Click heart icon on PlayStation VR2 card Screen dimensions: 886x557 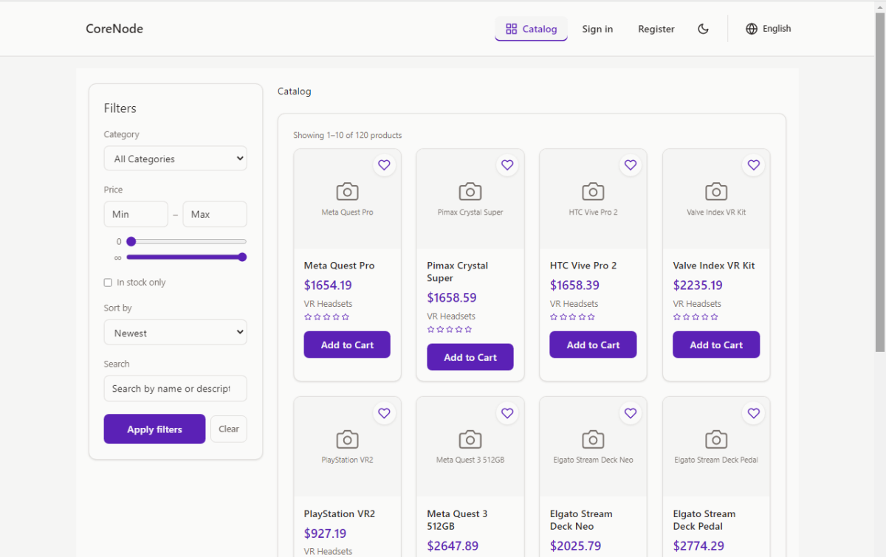(x=384, y=413)
